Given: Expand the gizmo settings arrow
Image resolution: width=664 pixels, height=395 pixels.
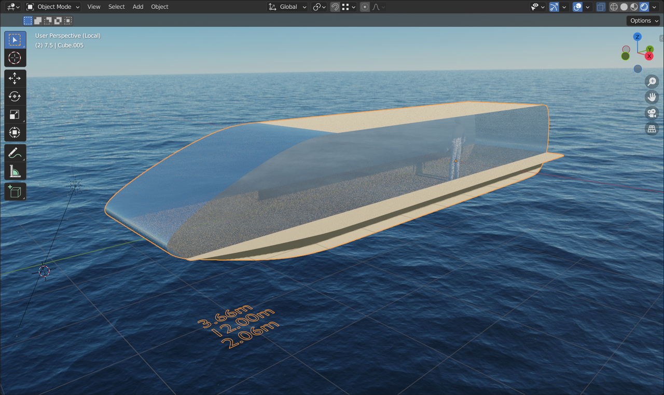Looking at the screenshot, I should tap(564, 7).
